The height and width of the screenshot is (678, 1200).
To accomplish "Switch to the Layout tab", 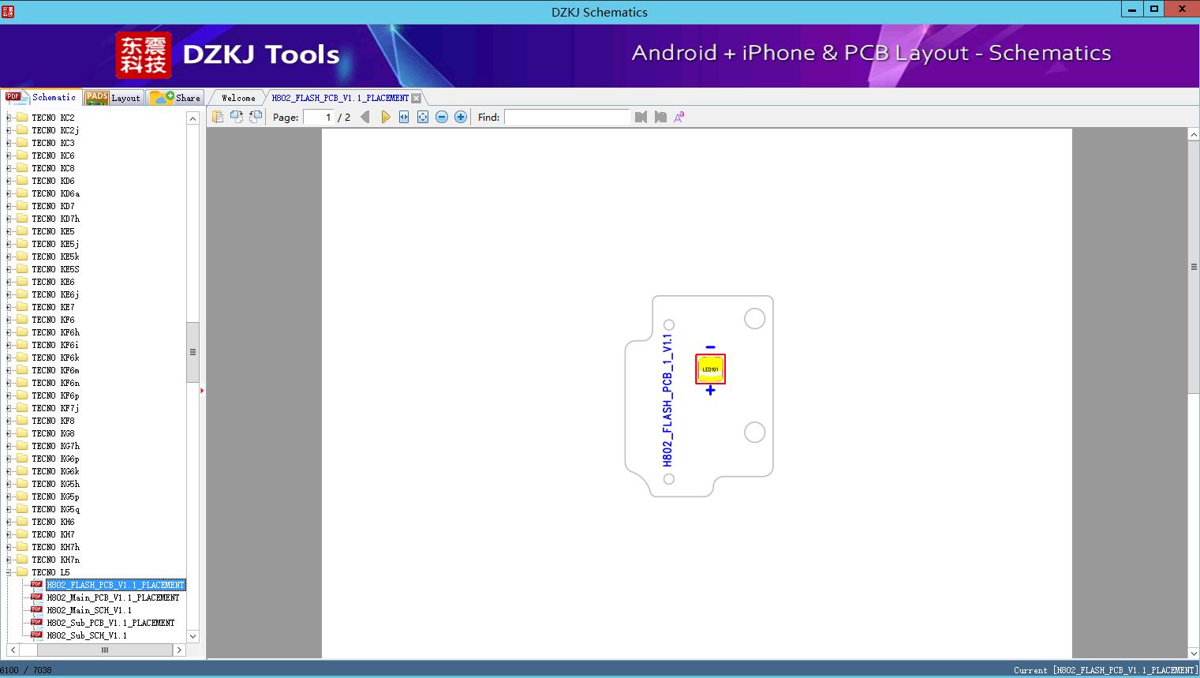I will [x=113, y=97].
